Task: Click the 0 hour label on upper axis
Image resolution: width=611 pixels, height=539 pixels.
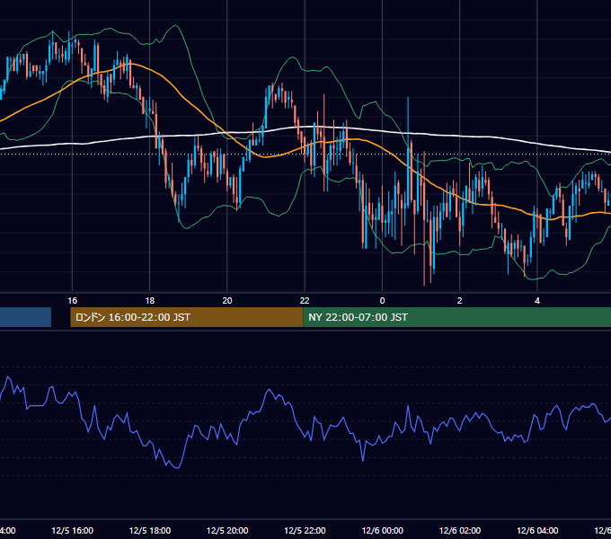Action: [x=382, y=301]
